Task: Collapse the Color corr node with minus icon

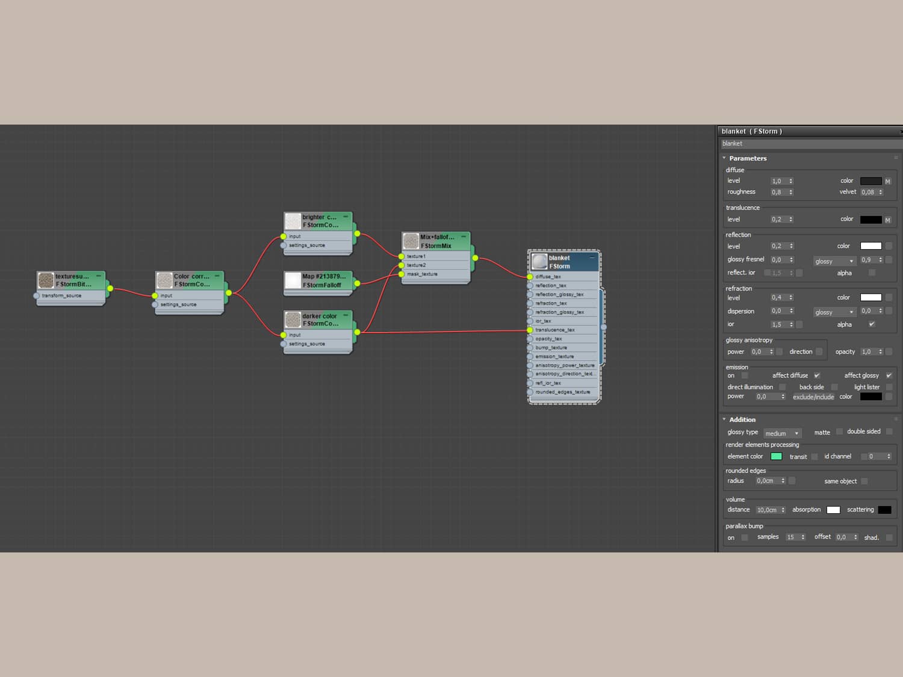Action: [217, 276]
